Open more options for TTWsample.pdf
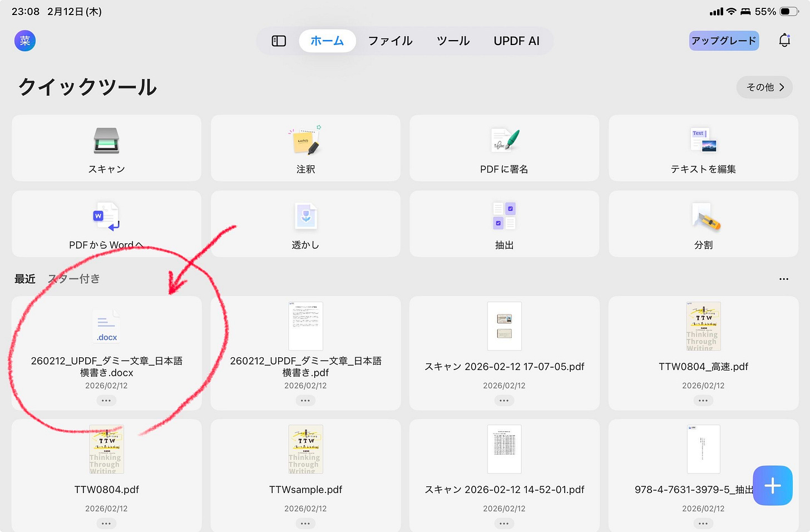810x532 pixels. pos(305,523)
